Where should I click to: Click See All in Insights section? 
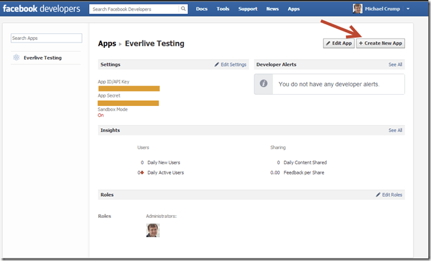tap(395, 130)
